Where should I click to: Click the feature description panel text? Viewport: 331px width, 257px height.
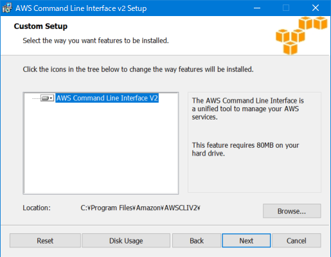(247, 109)
